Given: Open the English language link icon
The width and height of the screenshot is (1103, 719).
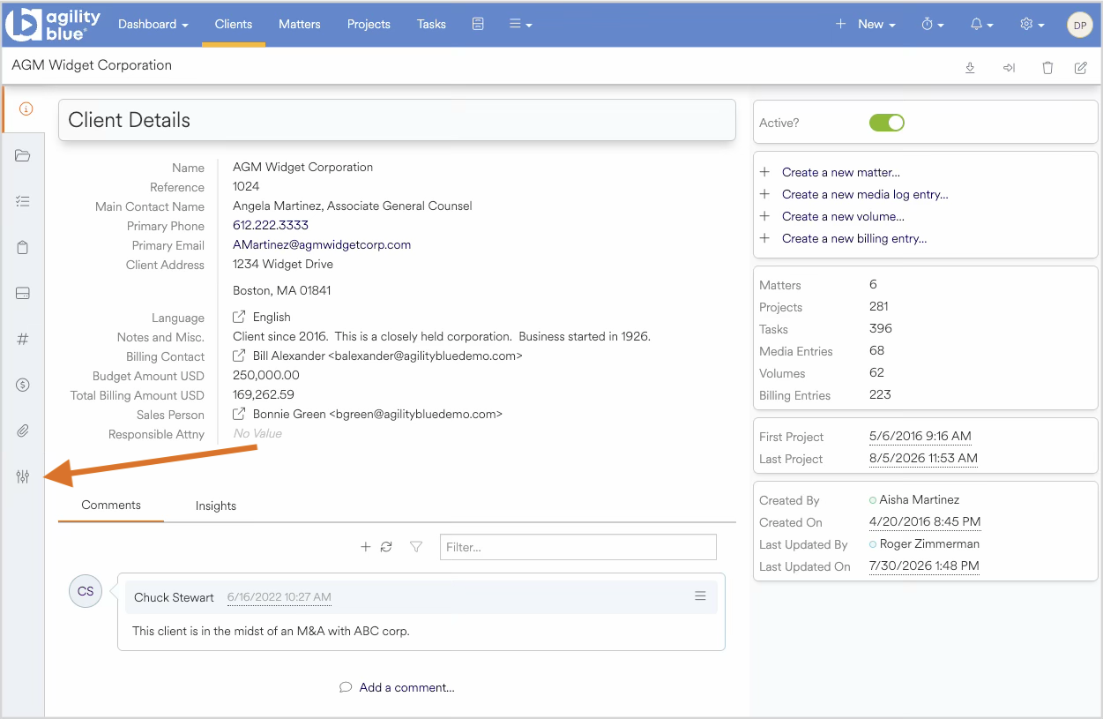Looking at the screenshot, I should click(x=239, y=317).
